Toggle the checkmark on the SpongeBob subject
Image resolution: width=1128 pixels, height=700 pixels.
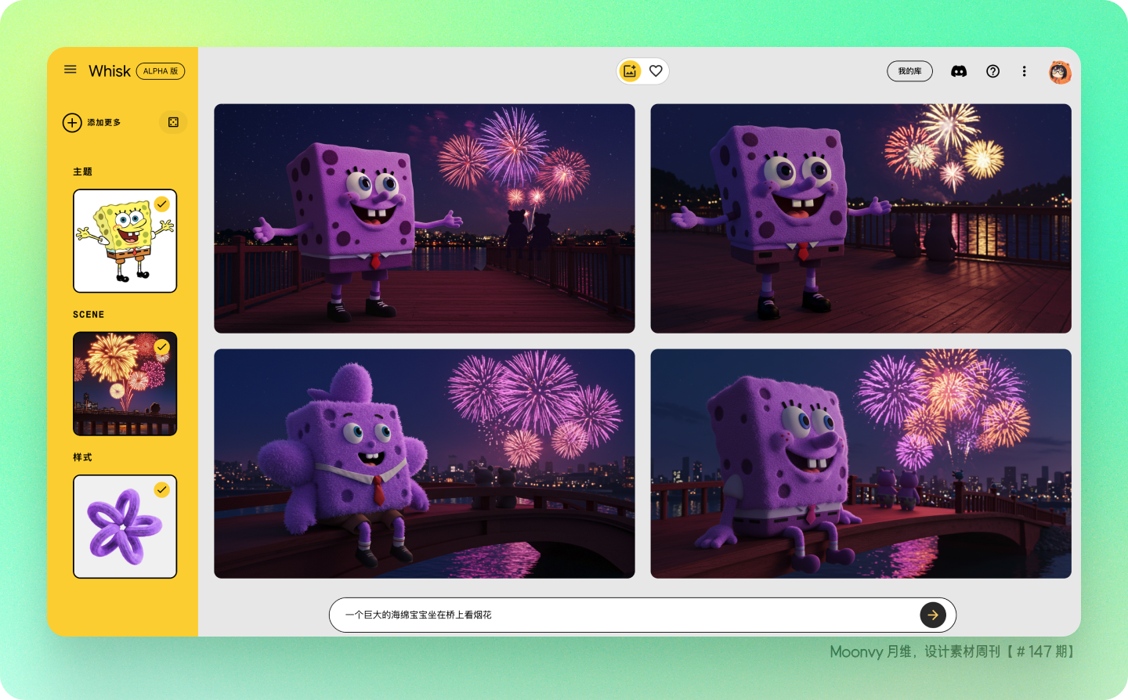162,204
